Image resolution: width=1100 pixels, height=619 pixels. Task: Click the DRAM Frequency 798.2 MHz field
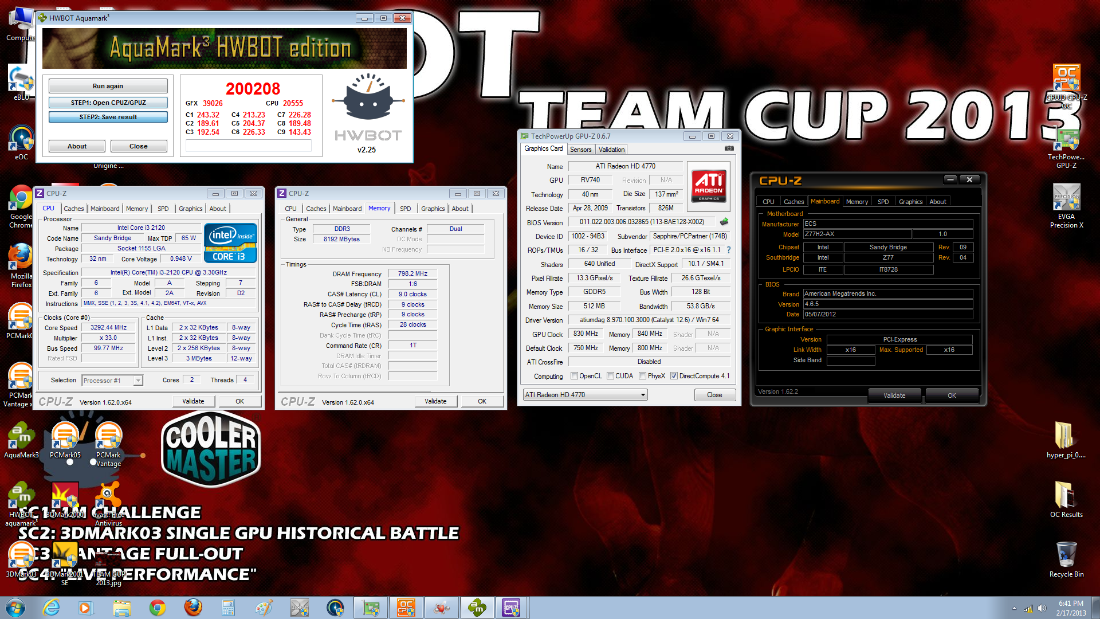(412, 273)
